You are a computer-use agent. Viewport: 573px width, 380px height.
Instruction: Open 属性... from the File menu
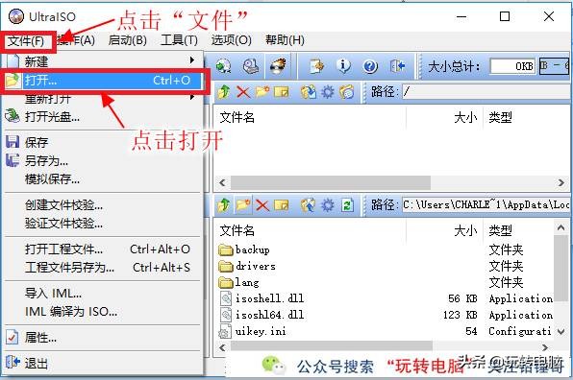pyautogui.click(x=102, y=338)
